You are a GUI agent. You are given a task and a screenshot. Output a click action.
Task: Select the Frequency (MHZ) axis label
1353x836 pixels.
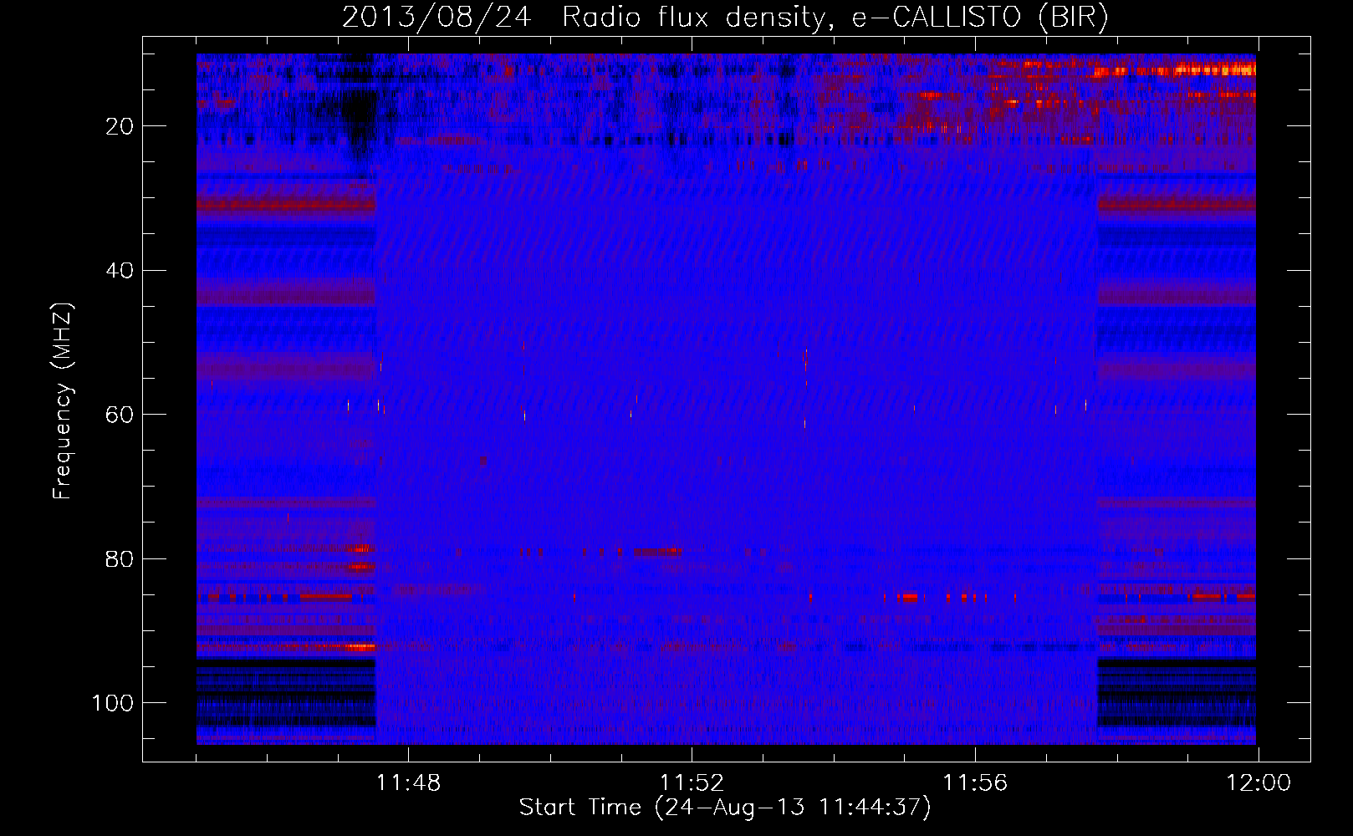click(63, 401)
